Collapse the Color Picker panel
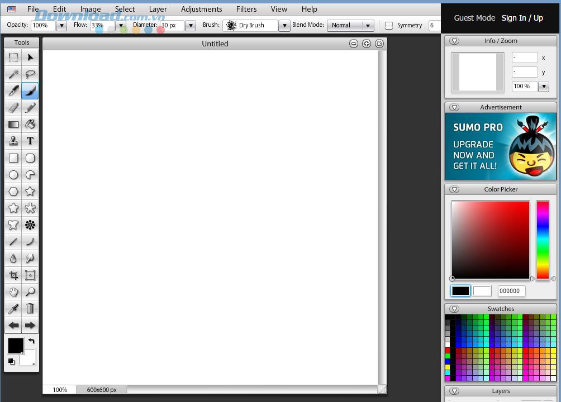 click(x=454, y=189)
